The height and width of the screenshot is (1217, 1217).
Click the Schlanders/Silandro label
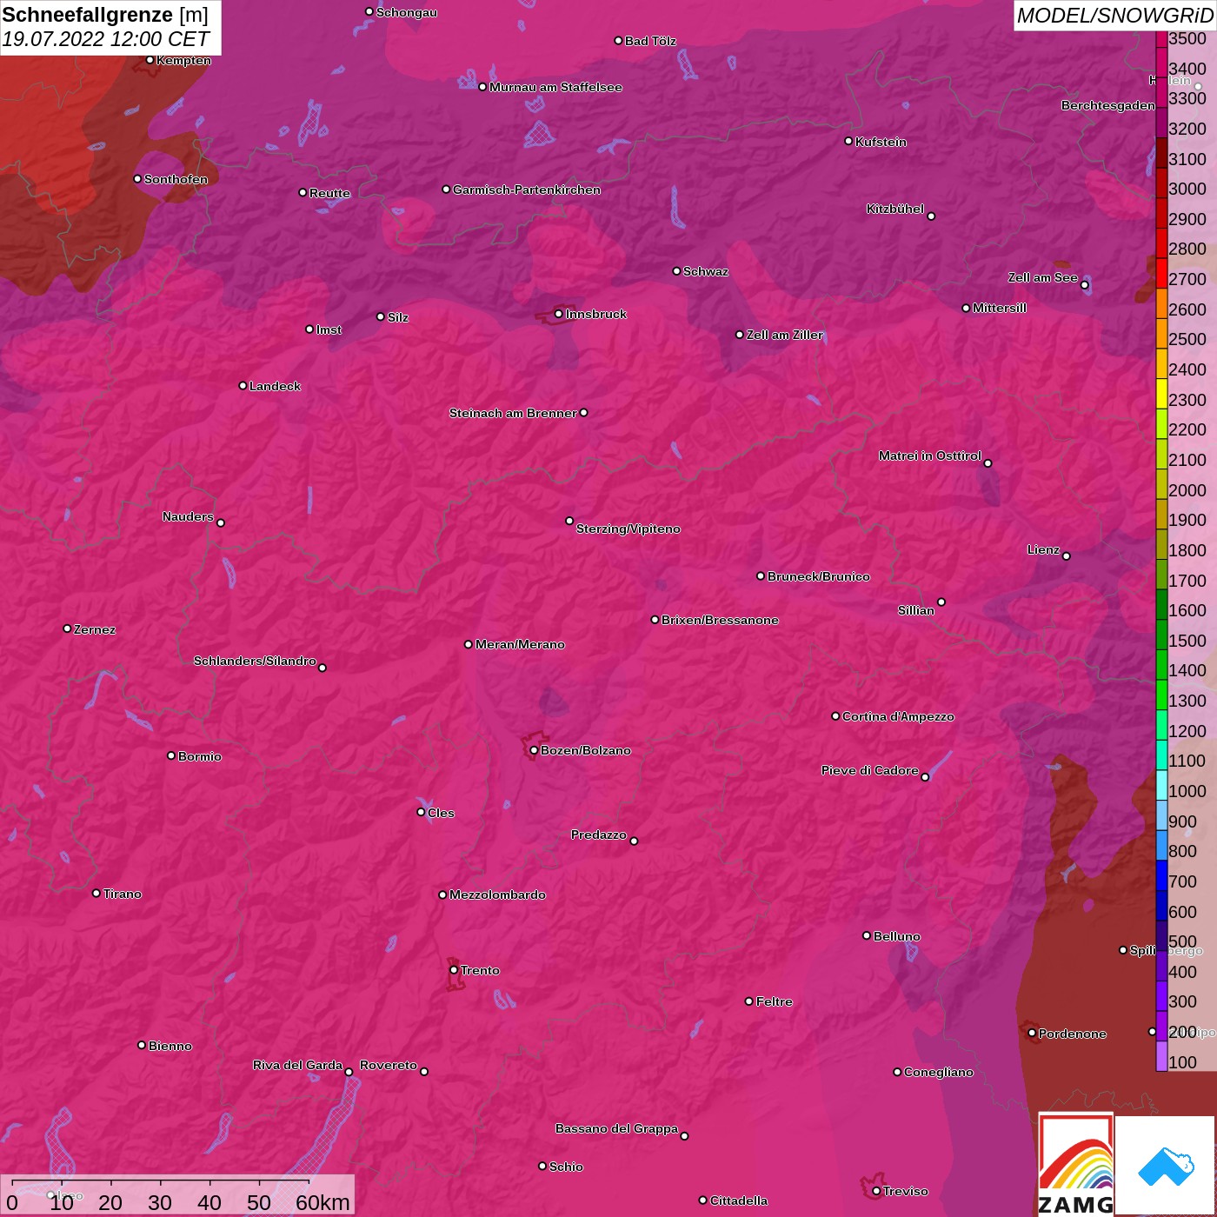pos(255,661)
